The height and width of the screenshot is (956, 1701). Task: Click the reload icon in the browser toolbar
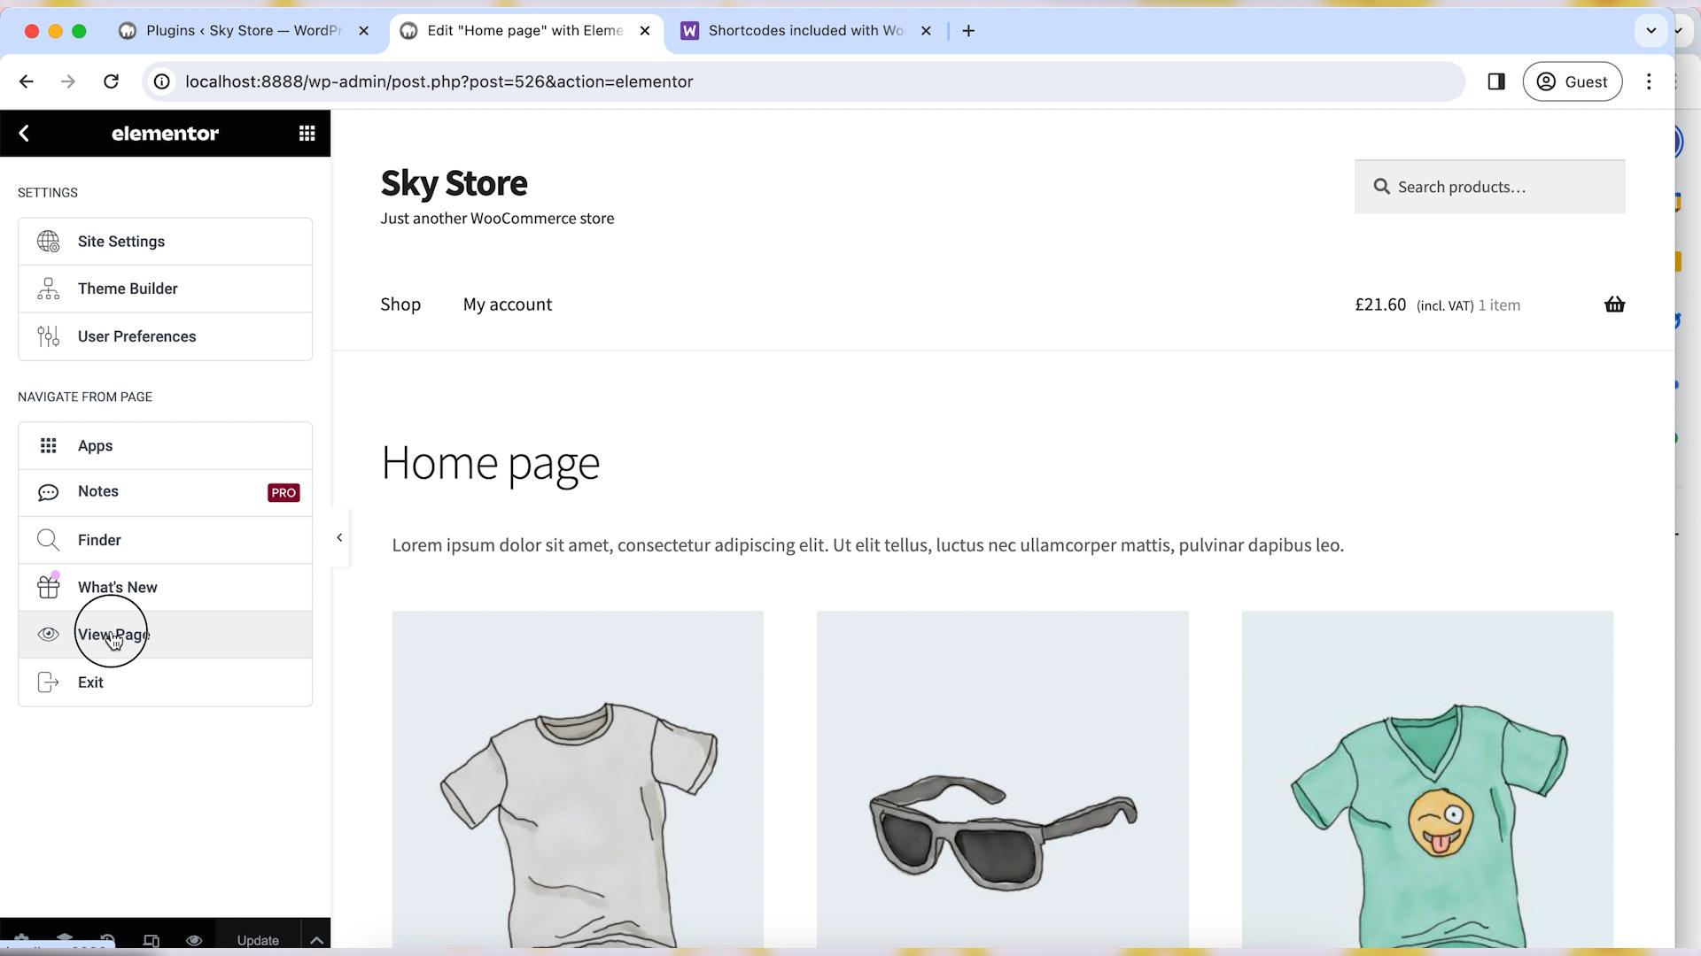112,81
